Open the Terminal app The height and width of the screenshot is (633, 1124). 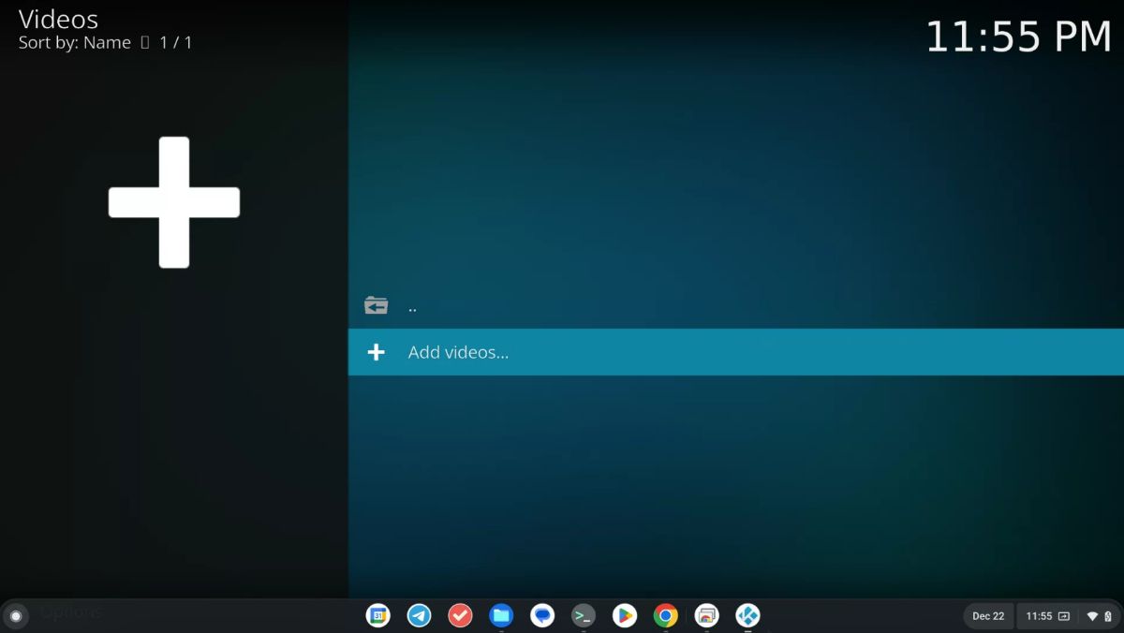point(584,616)
